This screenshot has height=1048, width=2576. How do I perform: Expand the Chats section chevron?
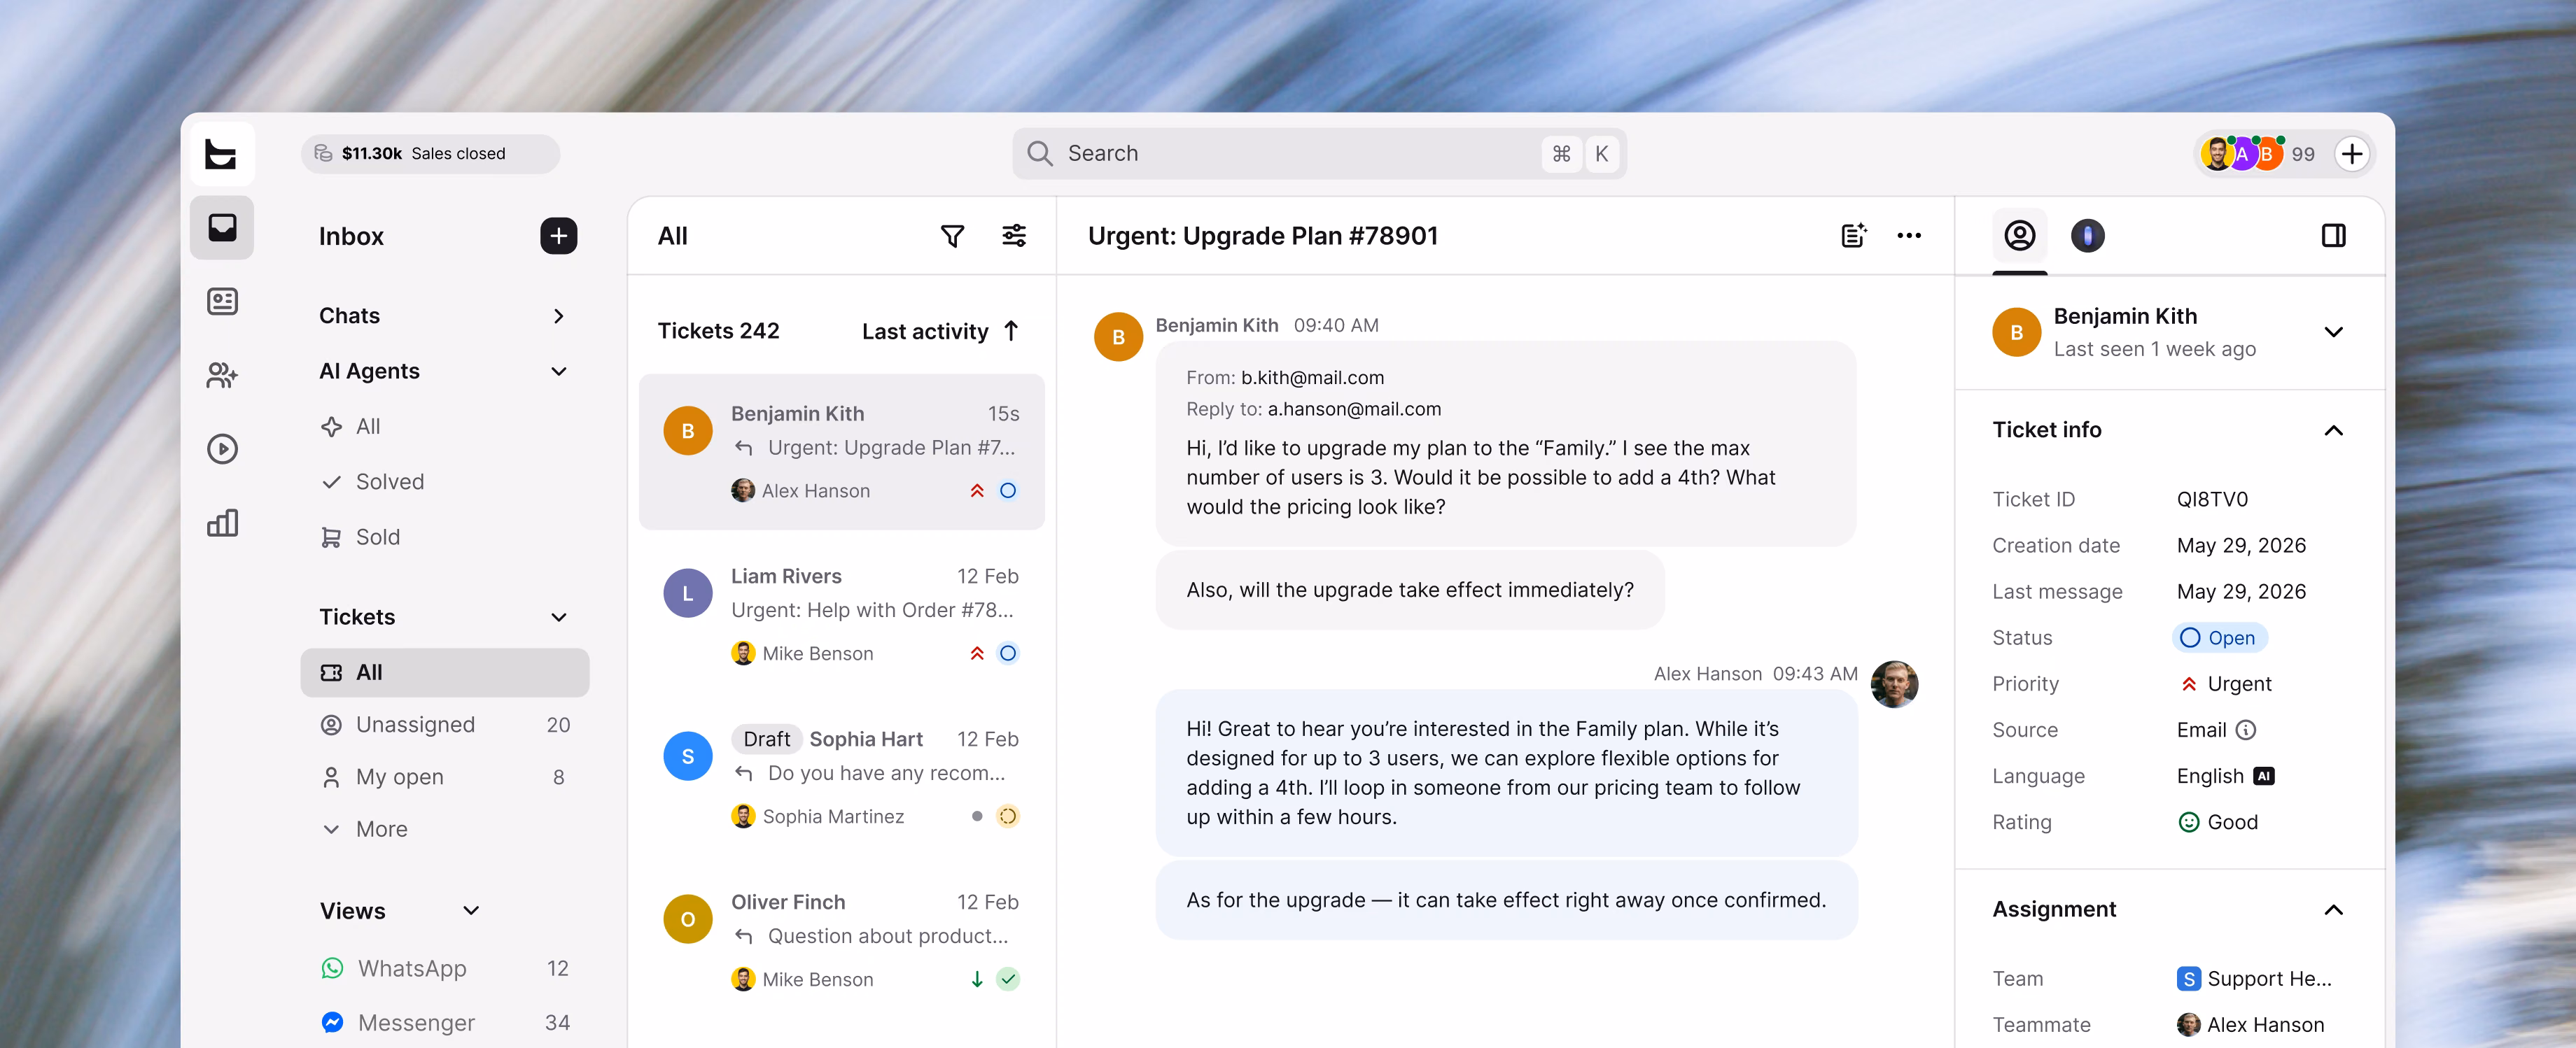[559, 316]
